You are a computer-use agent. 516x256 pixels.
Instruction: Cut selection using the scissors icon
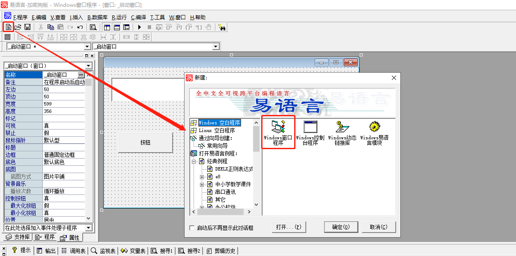point(40,26)
